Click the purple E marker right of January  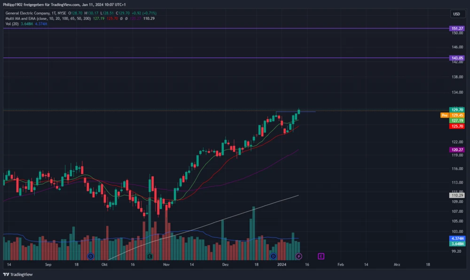pyautogui.click(x=321, y=256)
